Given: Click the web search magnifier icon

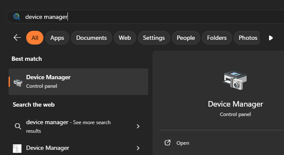Looking at the screenshot, I should point(18,126).
